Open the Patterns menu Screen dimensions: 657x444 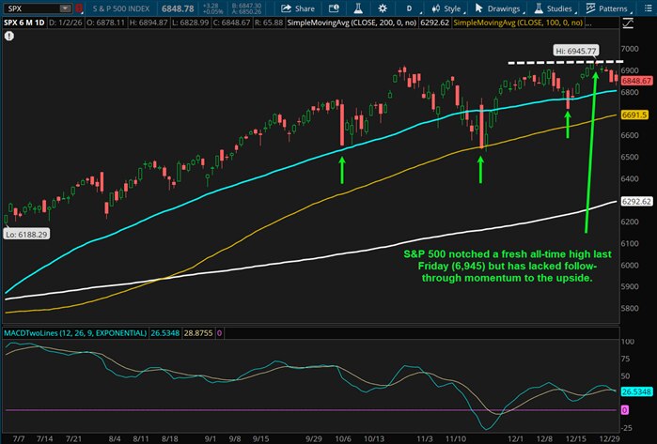coord(607,8)
